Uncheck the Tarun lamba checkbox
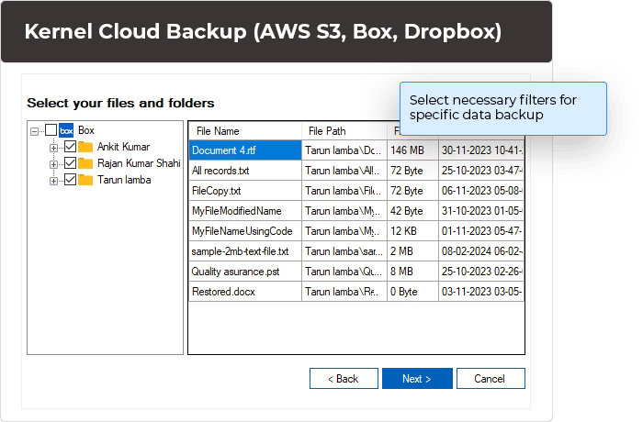Viewport: 643px width, 422px height. coord(70,180)
